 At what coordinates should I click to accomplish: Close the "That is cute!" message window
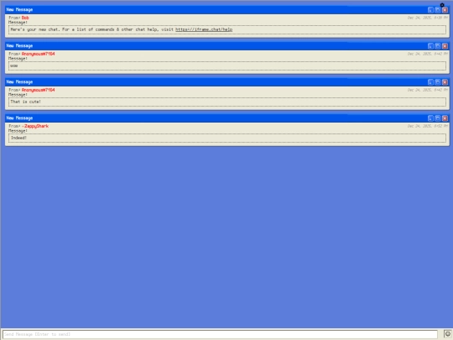[x=445, y=82]
